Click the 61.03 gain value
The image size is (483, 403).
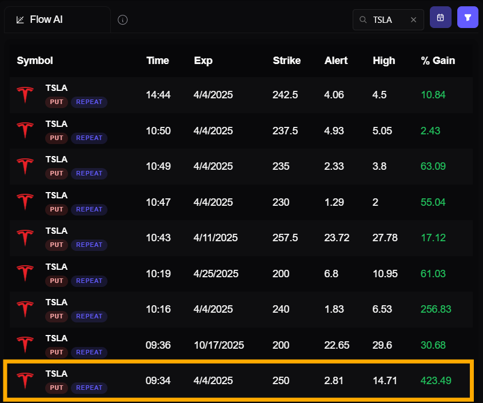tap(433, 274)
